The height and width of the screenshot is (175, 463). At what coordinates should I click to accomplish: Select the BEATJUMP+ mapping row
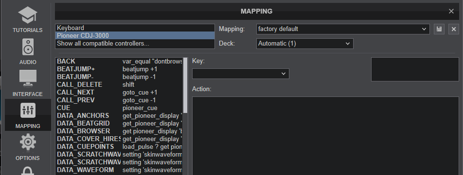[119, 69]
